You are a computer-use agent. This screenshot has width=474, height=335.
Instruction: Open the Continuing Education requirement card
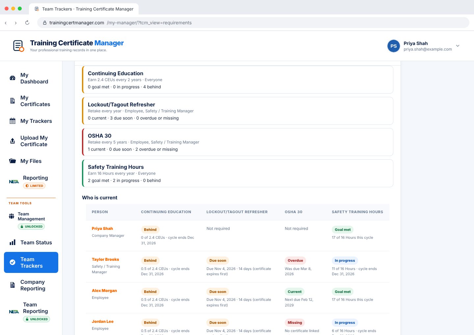pos(237,80)
